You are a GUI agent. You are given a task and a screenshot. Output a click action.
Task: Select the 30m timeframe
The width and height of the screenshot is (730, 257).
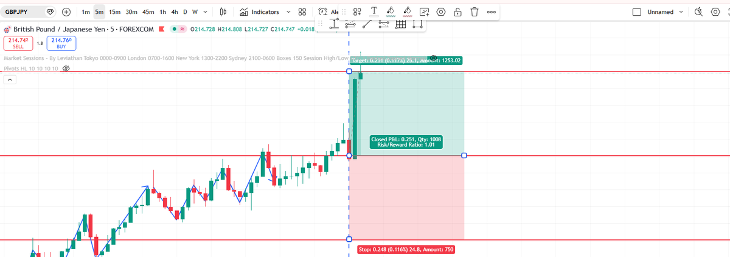click(131, 12)
